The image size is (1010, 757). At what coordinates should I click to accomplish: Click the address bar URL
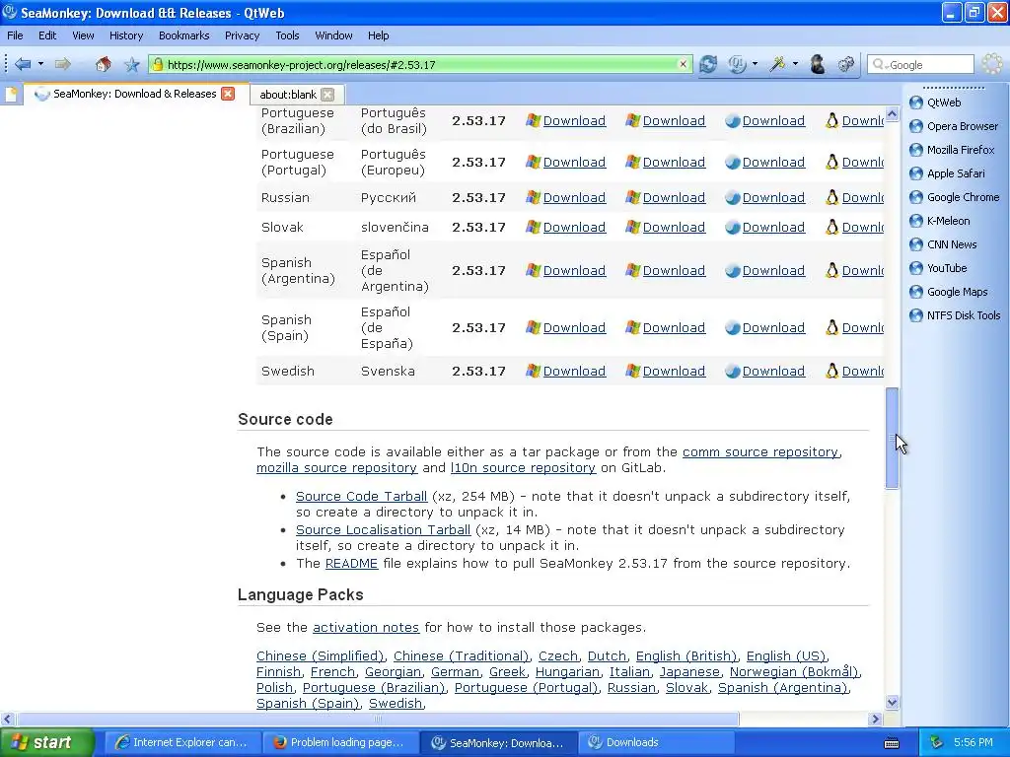(x=301, y=64)
